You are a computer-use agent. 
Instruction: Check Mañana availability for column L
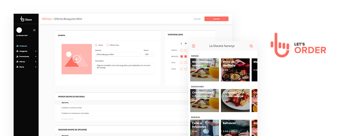point(182,50)
